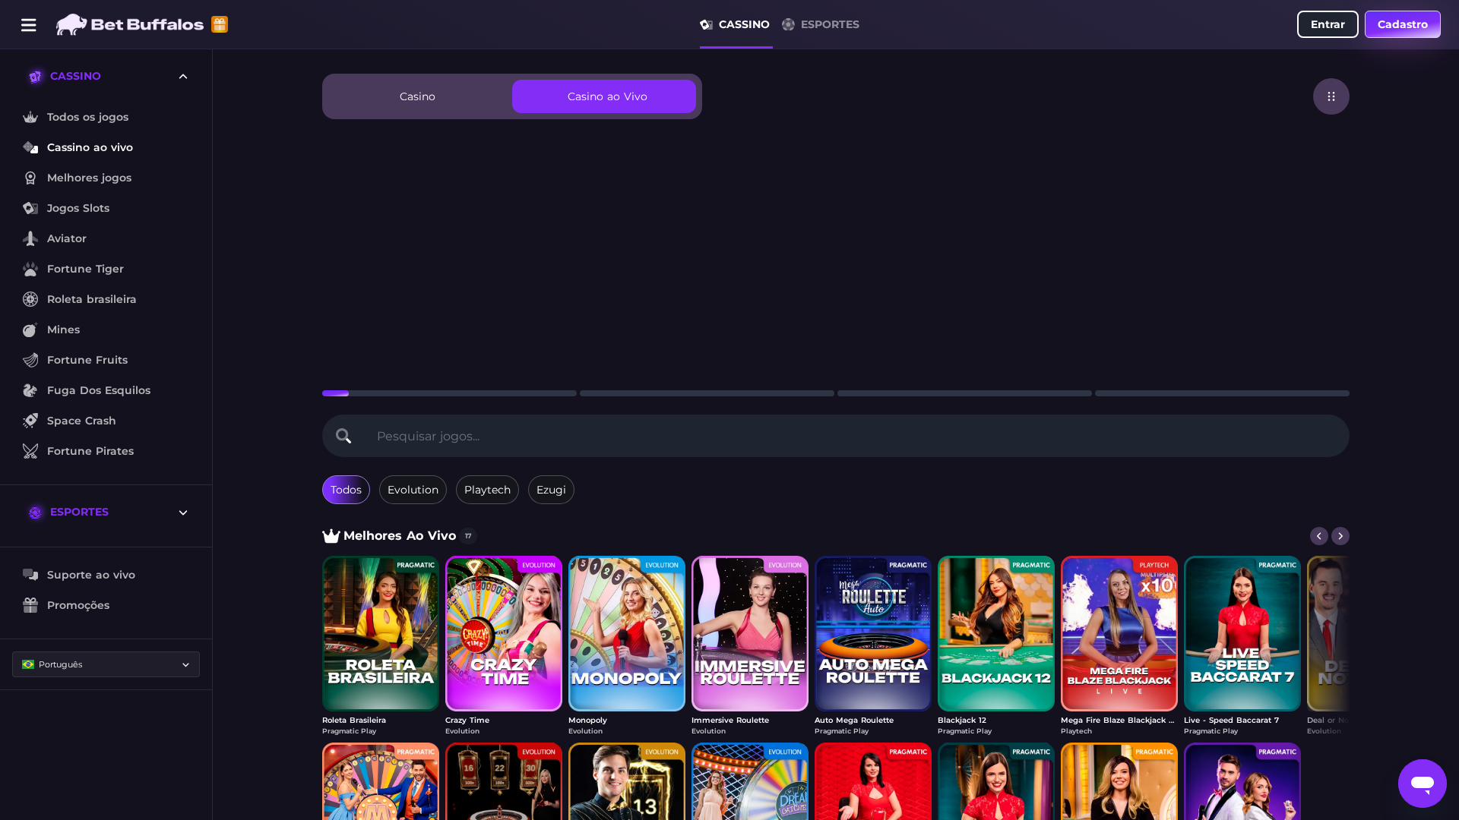Screen dimensions: 1459x820
Task: Open the Live Speed Baccarat 7 thumbnail
Action: [x=1242, y=634]
